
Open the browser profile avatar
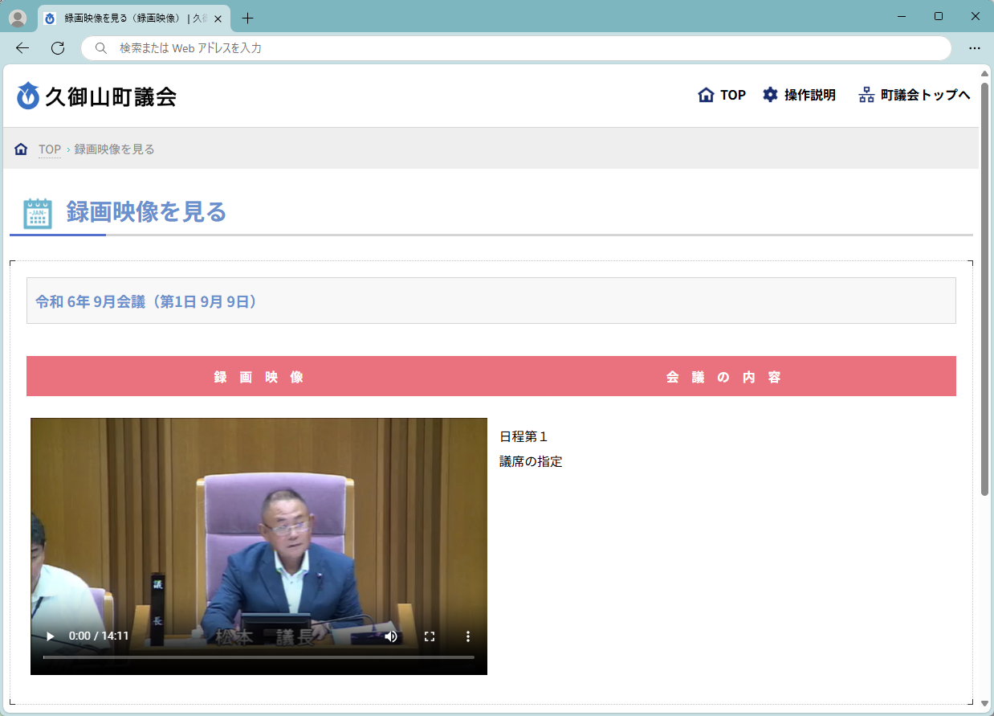(x=18, y=18)
